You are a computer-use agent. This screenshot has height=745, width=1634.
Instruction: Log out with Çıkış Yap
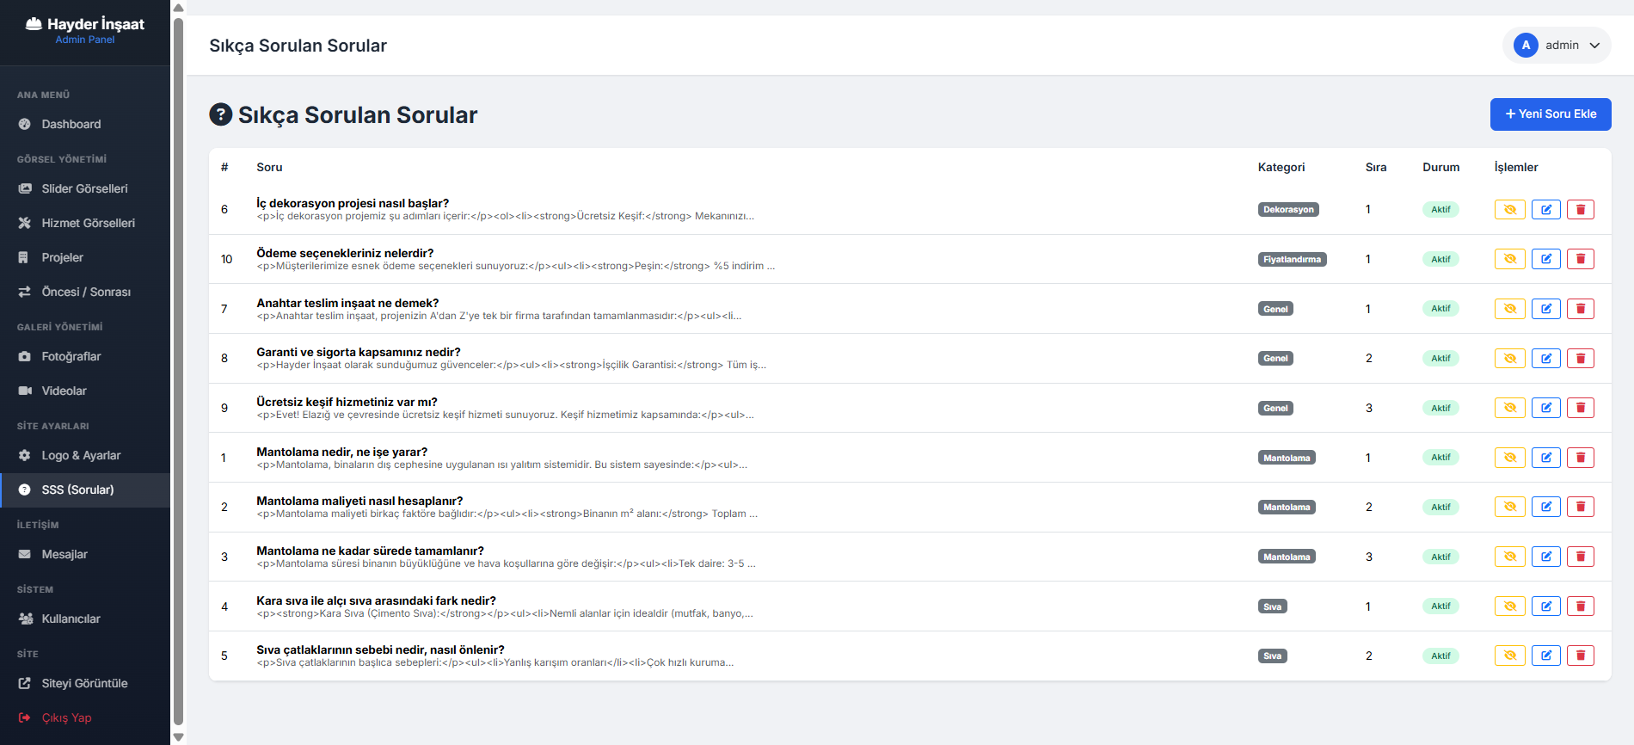(x=85, y=717)
